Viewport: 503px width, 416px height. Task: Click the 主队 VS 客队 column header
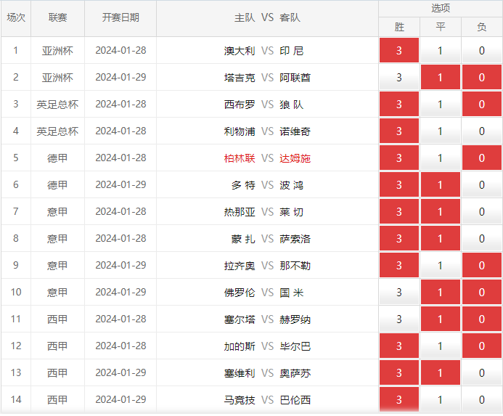point(267,18)
